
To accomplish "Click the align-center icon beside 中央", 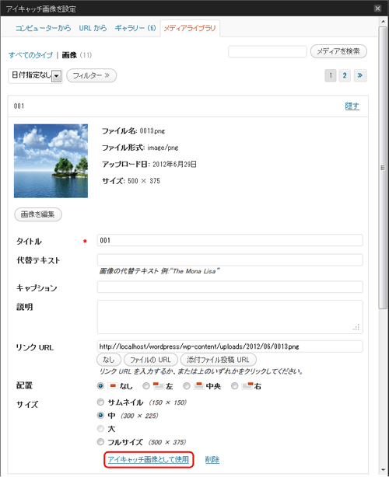I will point(199,386).
